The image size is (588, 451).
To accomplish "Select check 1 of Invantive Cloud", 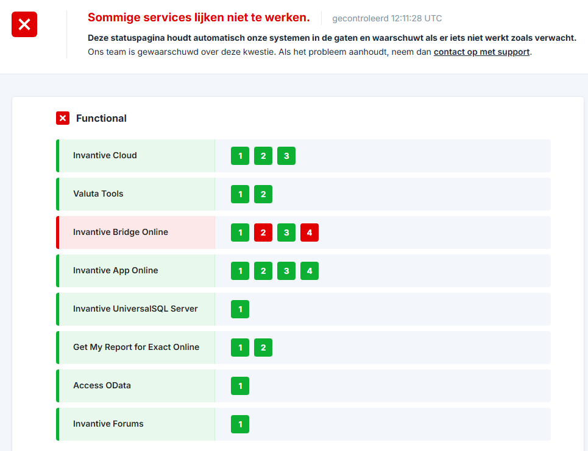I will (240, 156).
